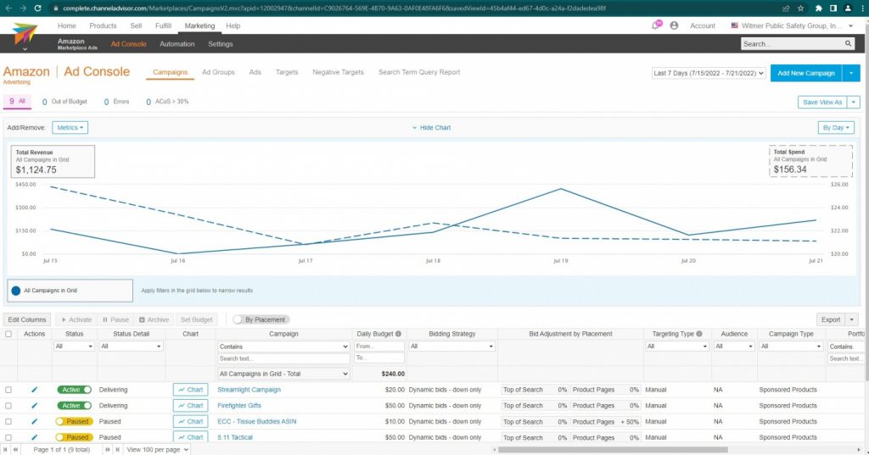Click the Export button
This screenshot has width=869, height=455.
click(830, 319)
